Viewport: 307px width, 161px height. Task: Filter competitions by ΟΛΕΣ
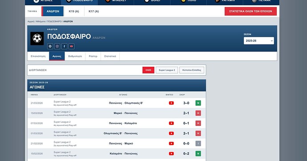[148, 70]
